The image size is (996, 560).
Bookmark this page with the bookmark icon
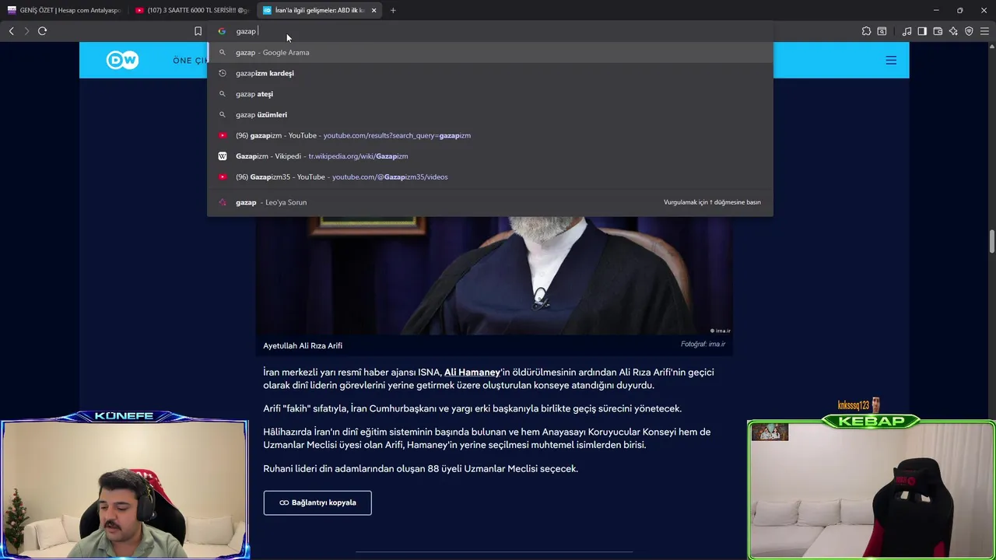[198, 31]
